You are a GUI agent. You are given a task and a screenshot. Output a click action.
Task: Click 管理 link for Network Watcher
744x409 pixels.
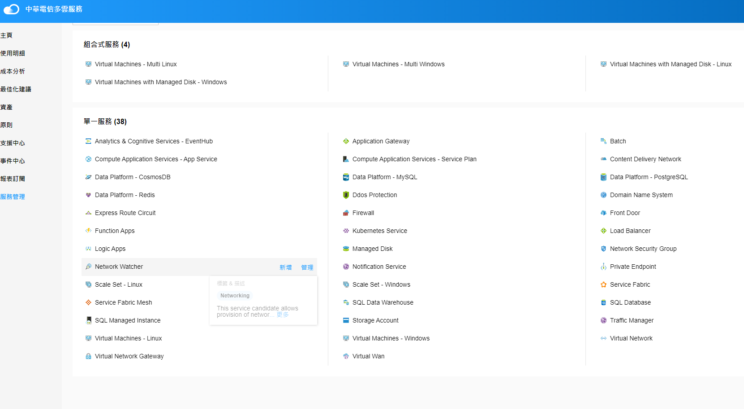coord(307,267)
